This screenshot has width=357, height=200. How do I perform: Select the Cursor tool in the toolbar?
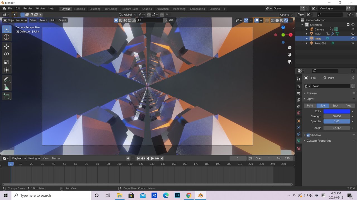point(7,37)
